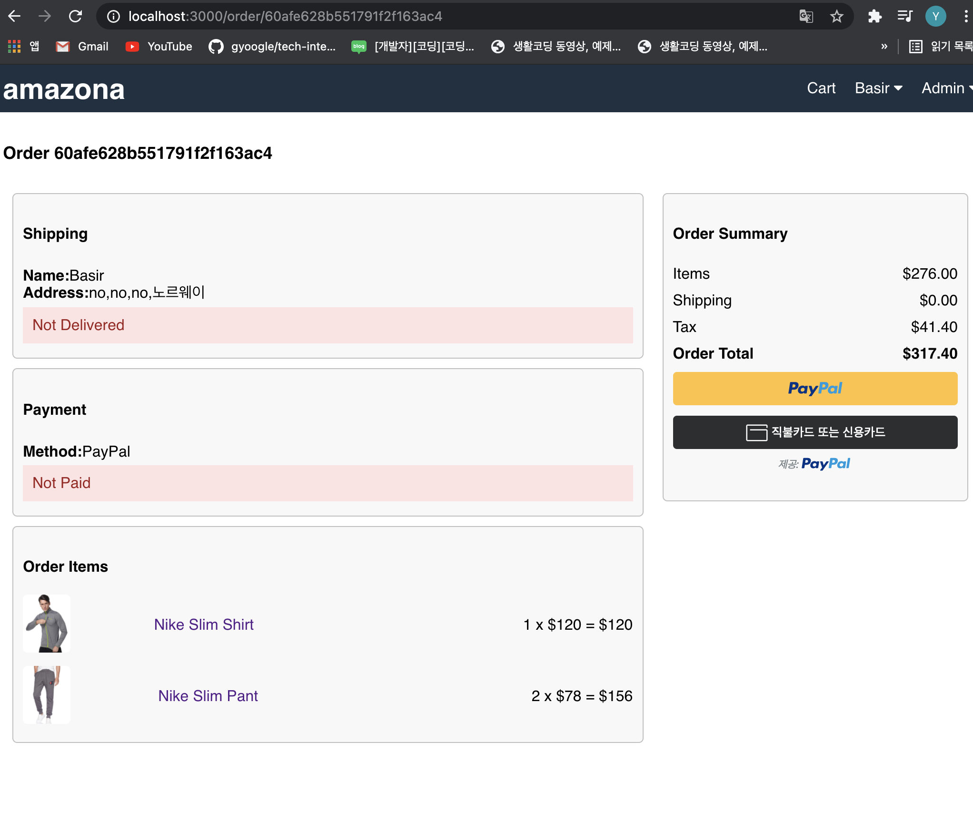Screen dimensions: 973x820
Task: Click the Nike Slim Shirt thumbnail image
Action: [47, 624]
